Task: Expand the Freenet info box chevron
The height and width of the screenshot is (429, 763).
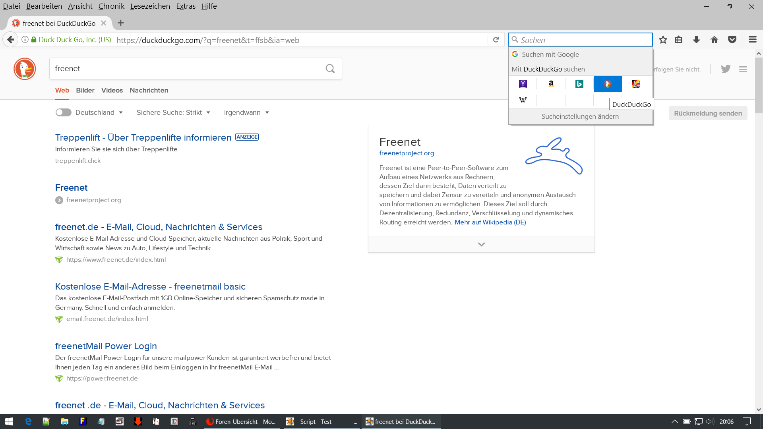Action: [481, 244]
